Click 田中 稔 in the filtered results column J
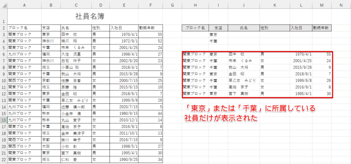 click(x=244, y=54)
